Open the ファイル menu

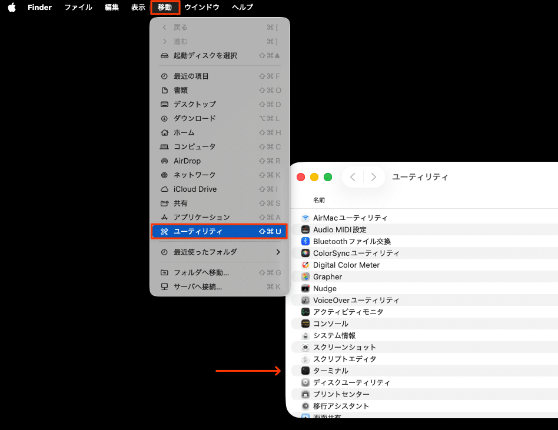click(x=78, y=7)
